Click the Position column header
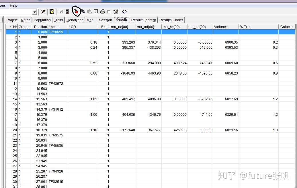The height and width of the screenshot is (188, 297). coord(39,27)
